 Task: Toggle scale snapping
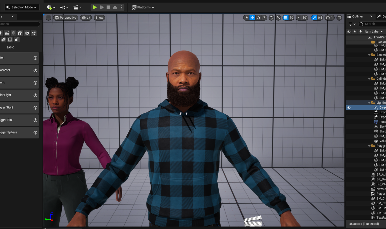[x=314, y=18]
